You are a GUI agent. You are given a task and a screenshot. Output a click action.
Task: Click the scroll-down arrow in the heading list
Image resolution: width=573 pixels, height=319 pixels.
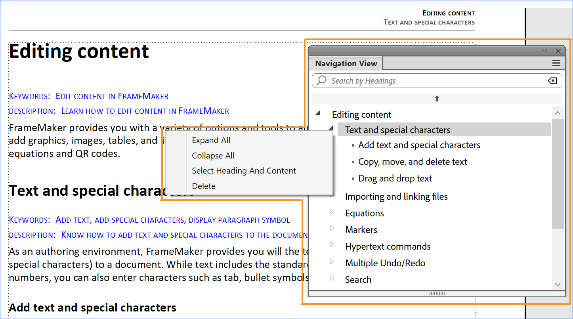pos(558,285)
